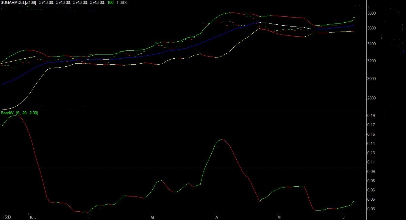The height and width of the screenshot is (220, 406).
Task: Click the 3800 price axis label
Action: 371,13
